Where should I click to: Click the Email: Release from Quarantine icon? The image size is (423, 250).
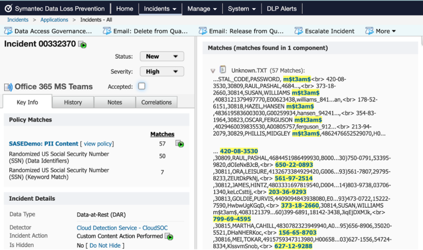pos(203,31)
